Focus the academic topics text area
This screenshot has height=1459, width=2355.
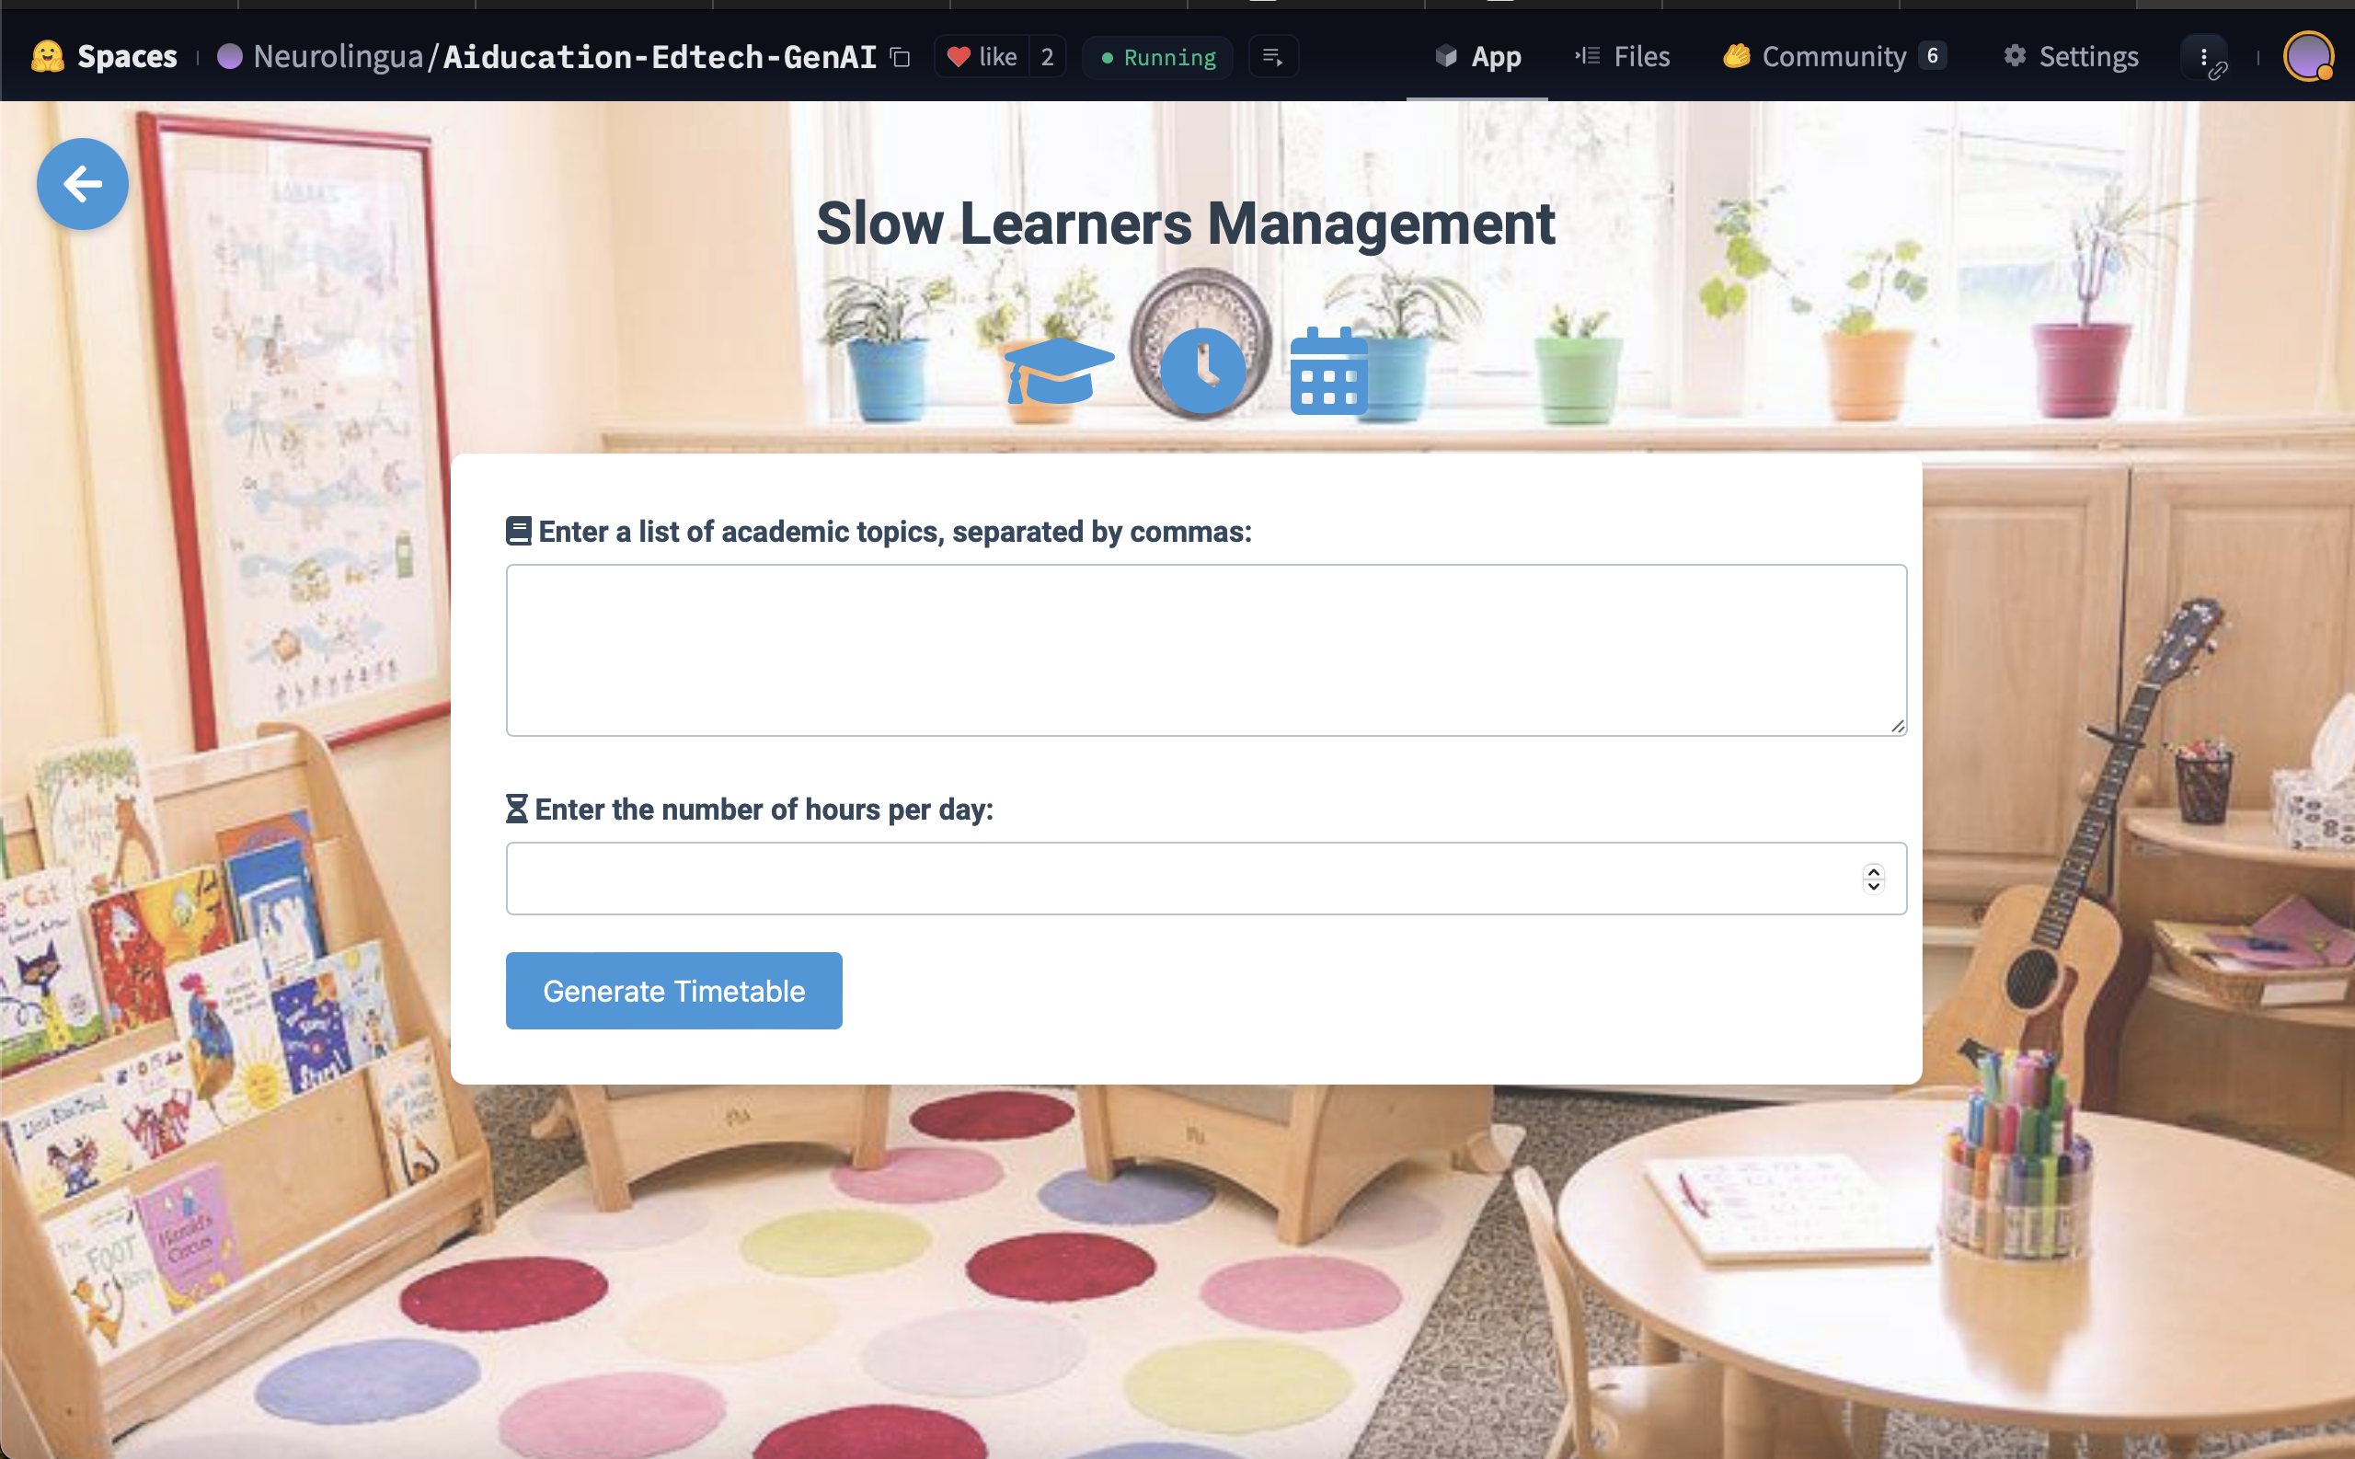coord(1205,649)
